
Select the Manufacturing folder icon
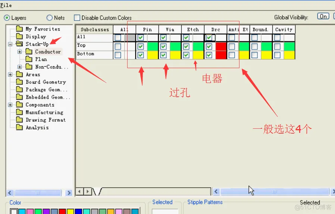(19, 112)
